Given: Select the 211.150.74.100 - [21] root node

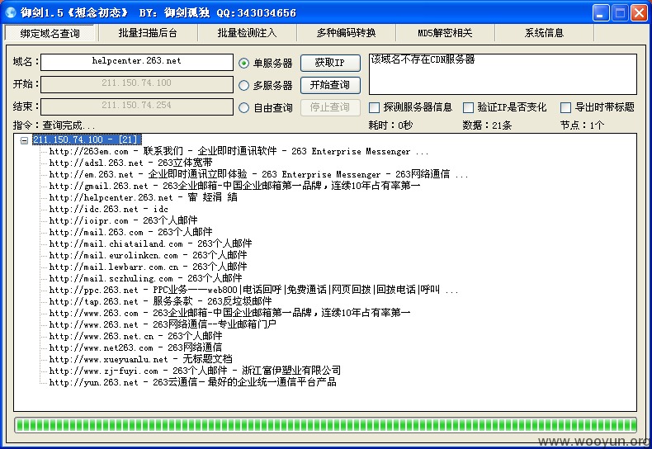Looking at the screenshot, I should 87,139.
